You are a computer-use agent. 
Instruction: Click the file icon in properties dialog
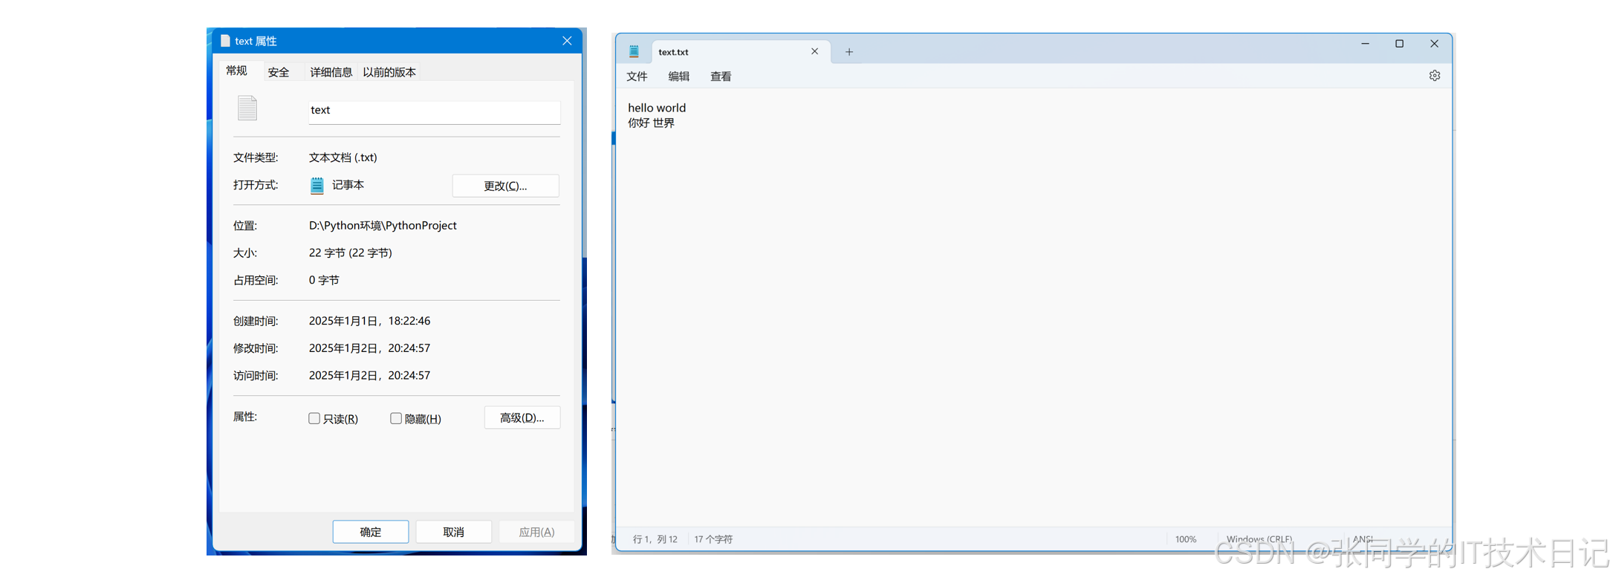tap(247, 108)
